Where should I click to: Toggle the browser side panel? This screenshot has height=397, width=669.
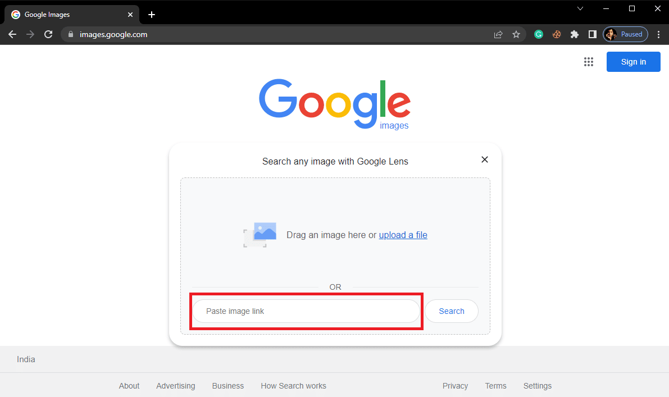592,35
